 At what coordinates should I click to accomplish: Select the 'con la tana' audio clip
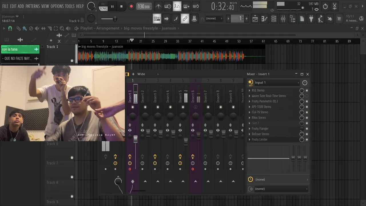[20, 49]
